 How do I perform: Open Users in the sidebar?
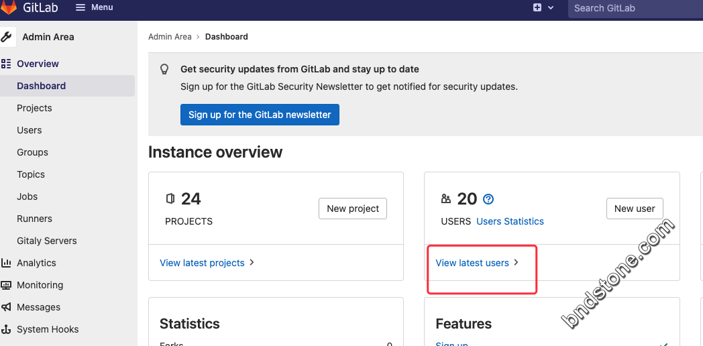29,130
